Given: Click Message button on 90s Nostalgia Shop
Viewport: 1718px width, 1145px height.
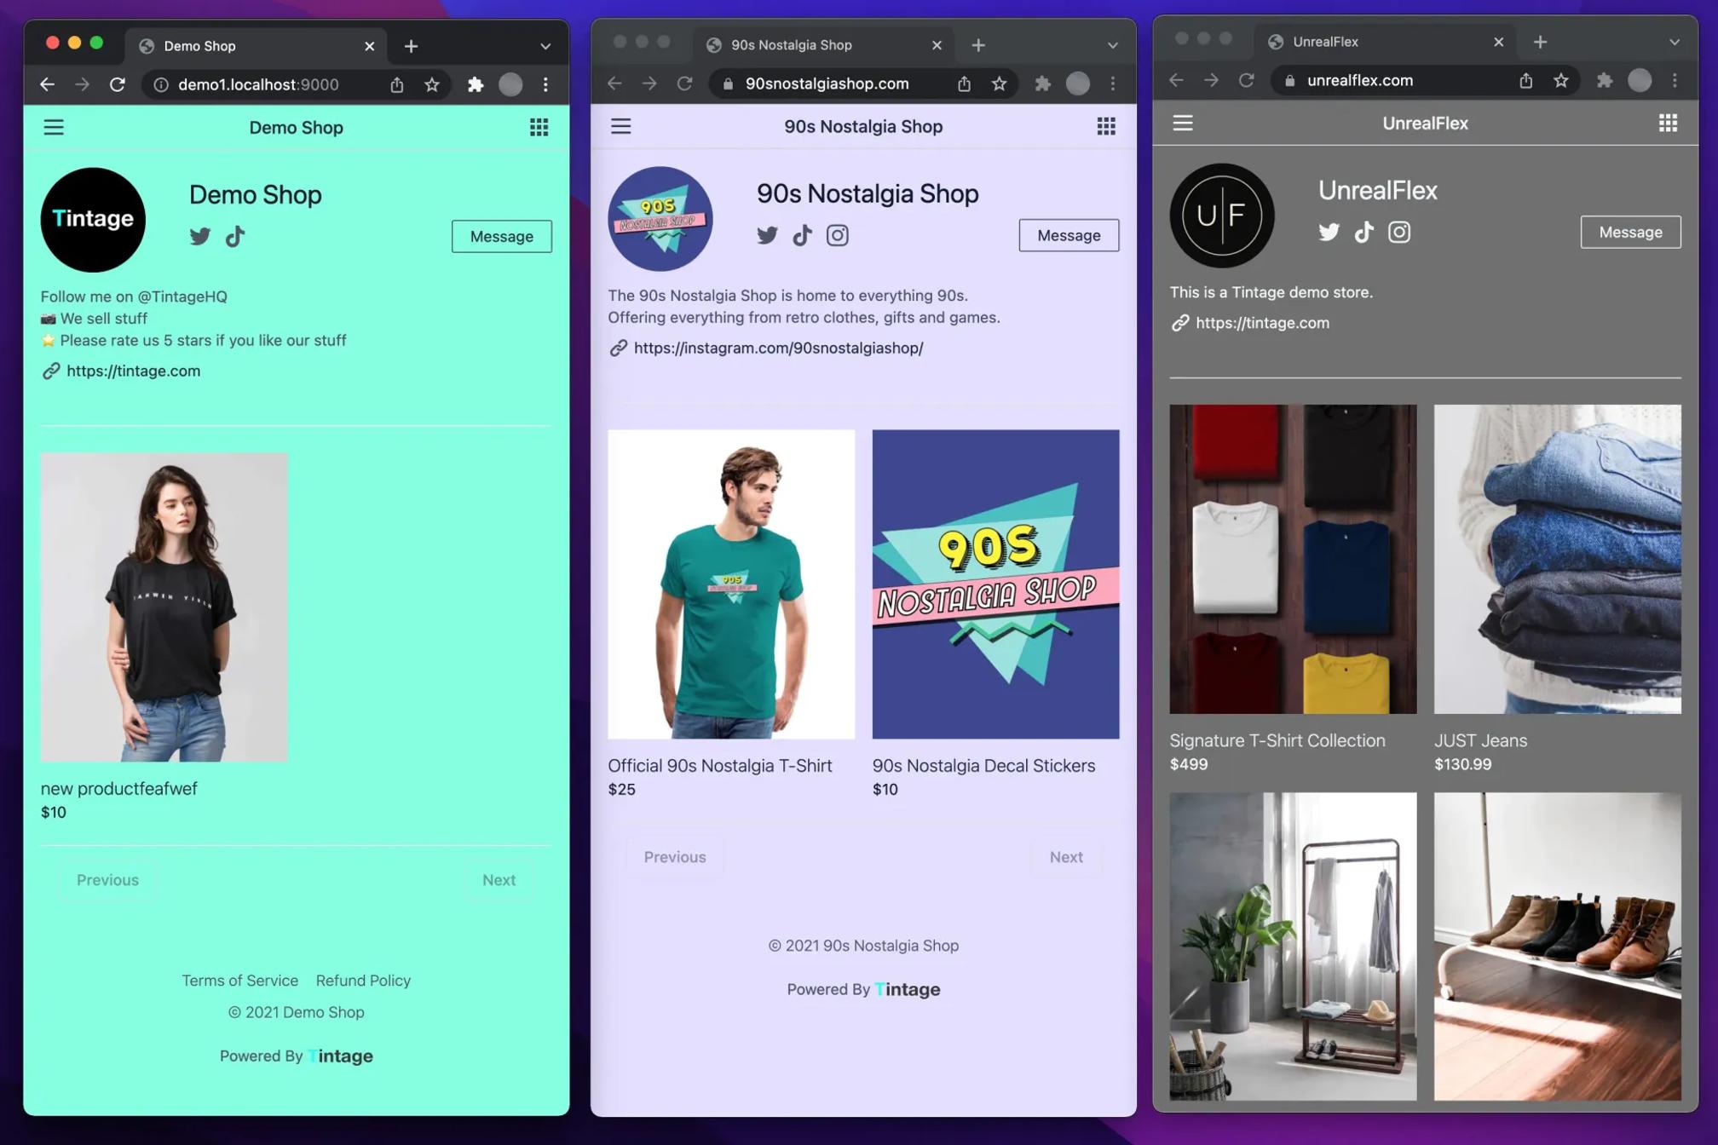Looking at the screenshot, I should (1069, 235).
